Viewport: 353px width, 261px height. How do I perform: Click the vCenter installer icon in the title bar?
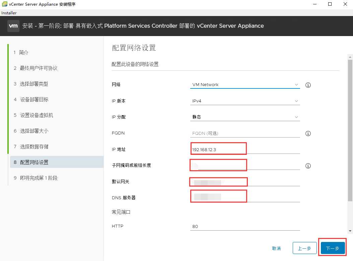tap(4, 4)
